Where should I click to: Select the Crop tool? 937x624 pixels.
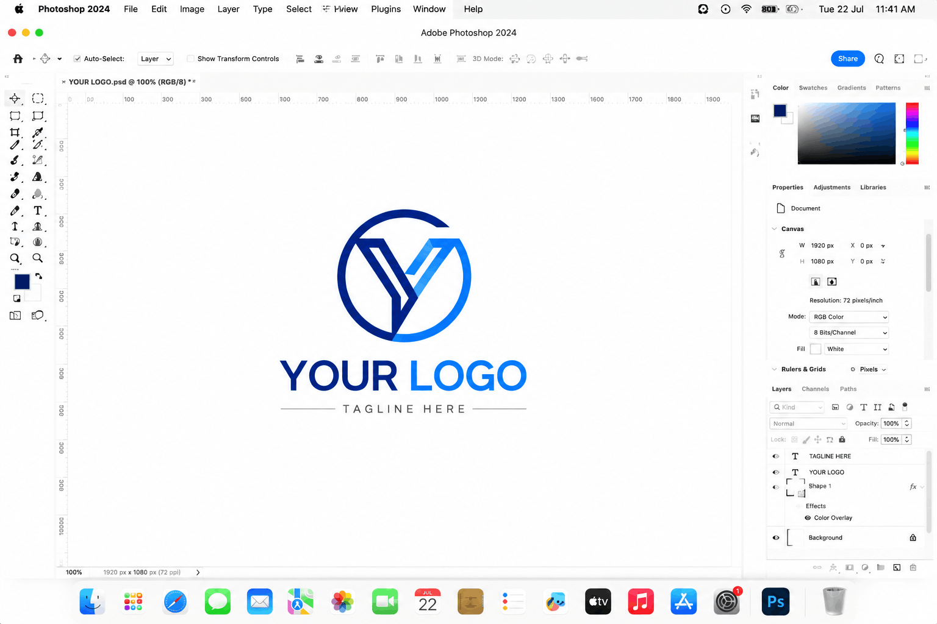(15, 132)
